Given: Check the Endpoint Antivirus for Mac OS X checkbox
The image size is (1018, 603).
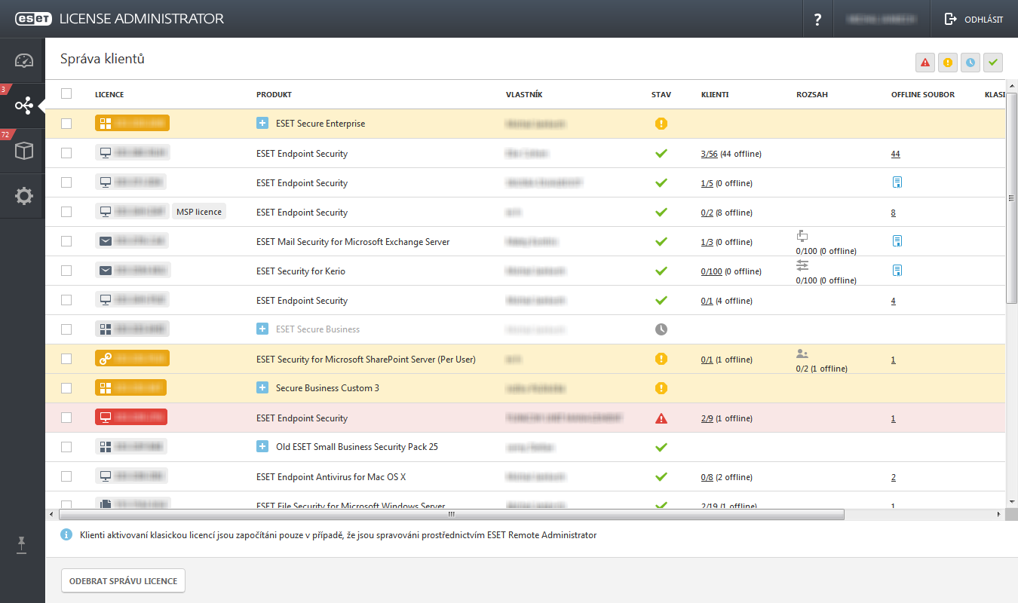Looking at the screenshot, I should [66, 476].
